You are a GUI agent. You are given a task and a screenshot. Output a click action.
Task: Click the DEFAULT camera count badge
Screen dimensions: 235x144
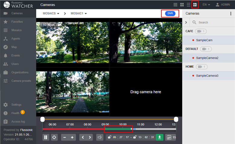tap(206, 49)
